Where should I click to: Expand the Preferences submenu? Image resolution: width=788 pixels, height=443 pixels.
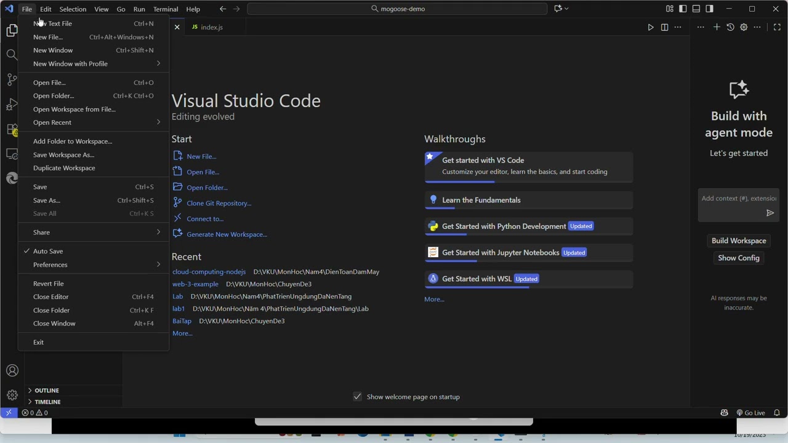pos(94,265)
